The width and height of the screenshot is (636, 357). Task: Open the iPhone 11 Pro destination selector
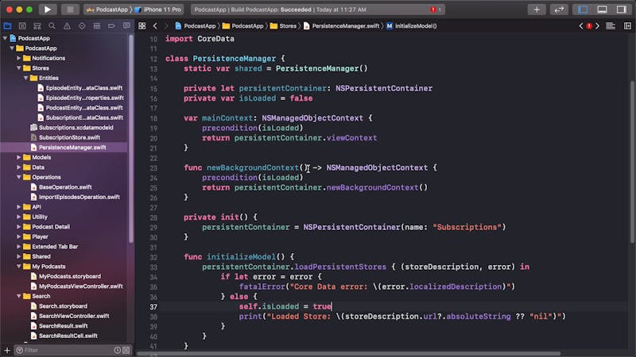pos(157,10)
